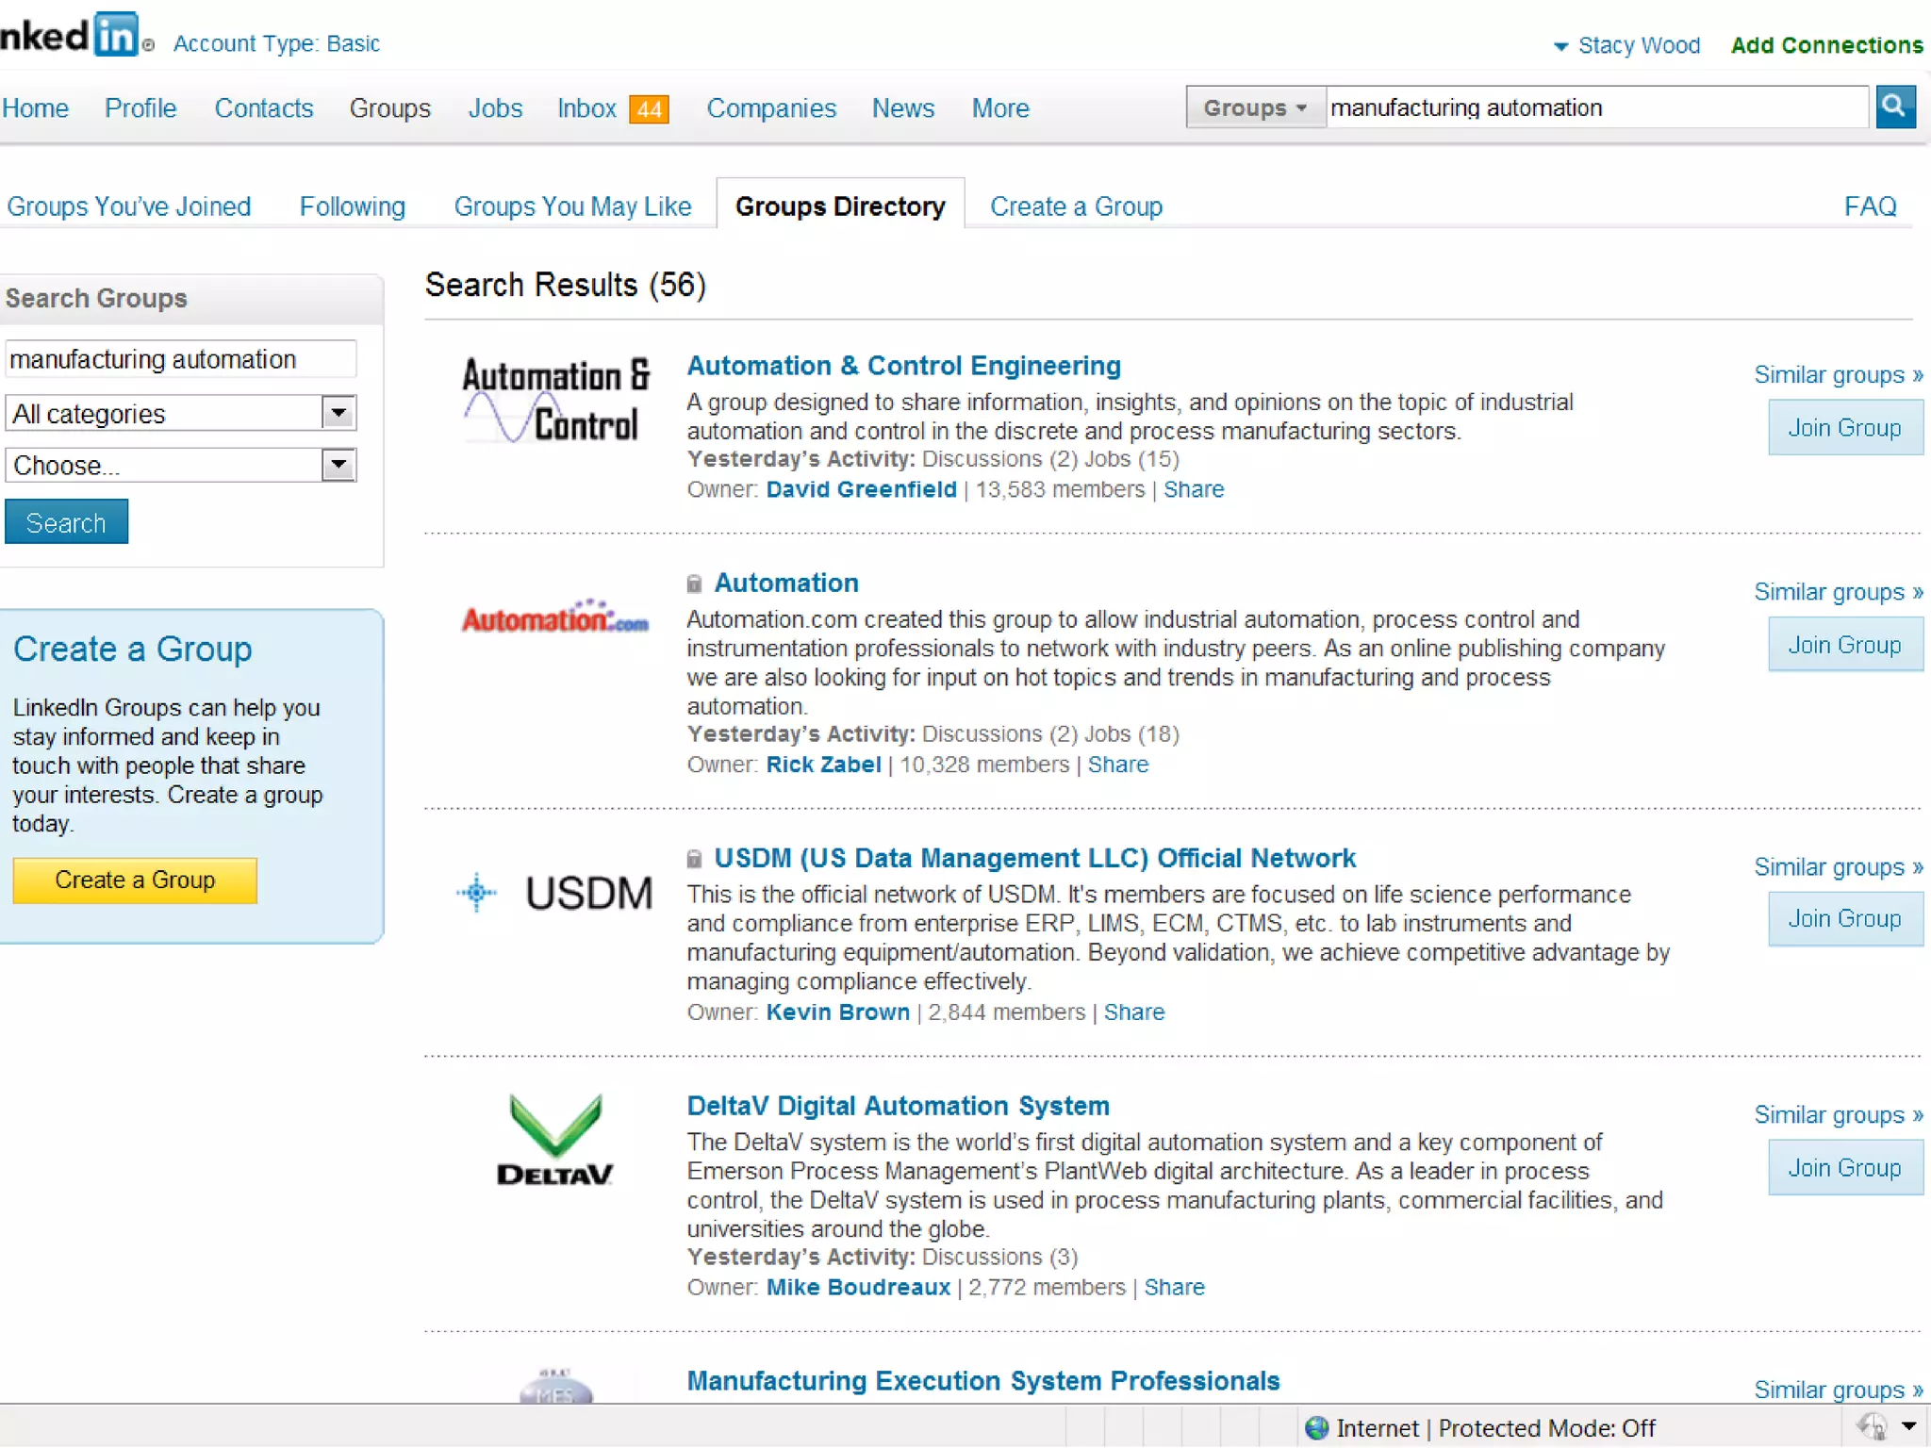
Task: Click the DeltaV group logo
Action: pyautogui.click(x=555, y=1139)
